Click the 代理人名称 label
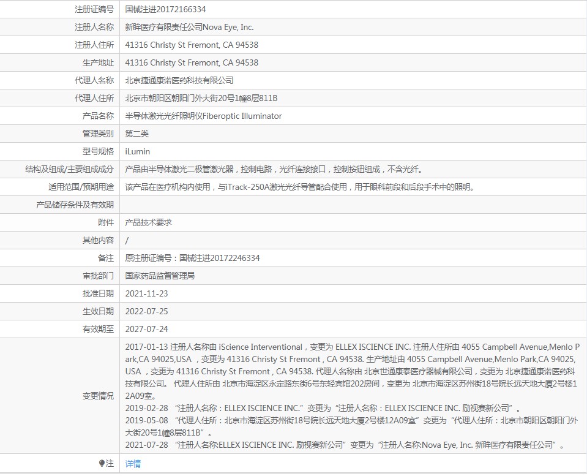This screenshot has height=476, width=587. click(94, 80)
